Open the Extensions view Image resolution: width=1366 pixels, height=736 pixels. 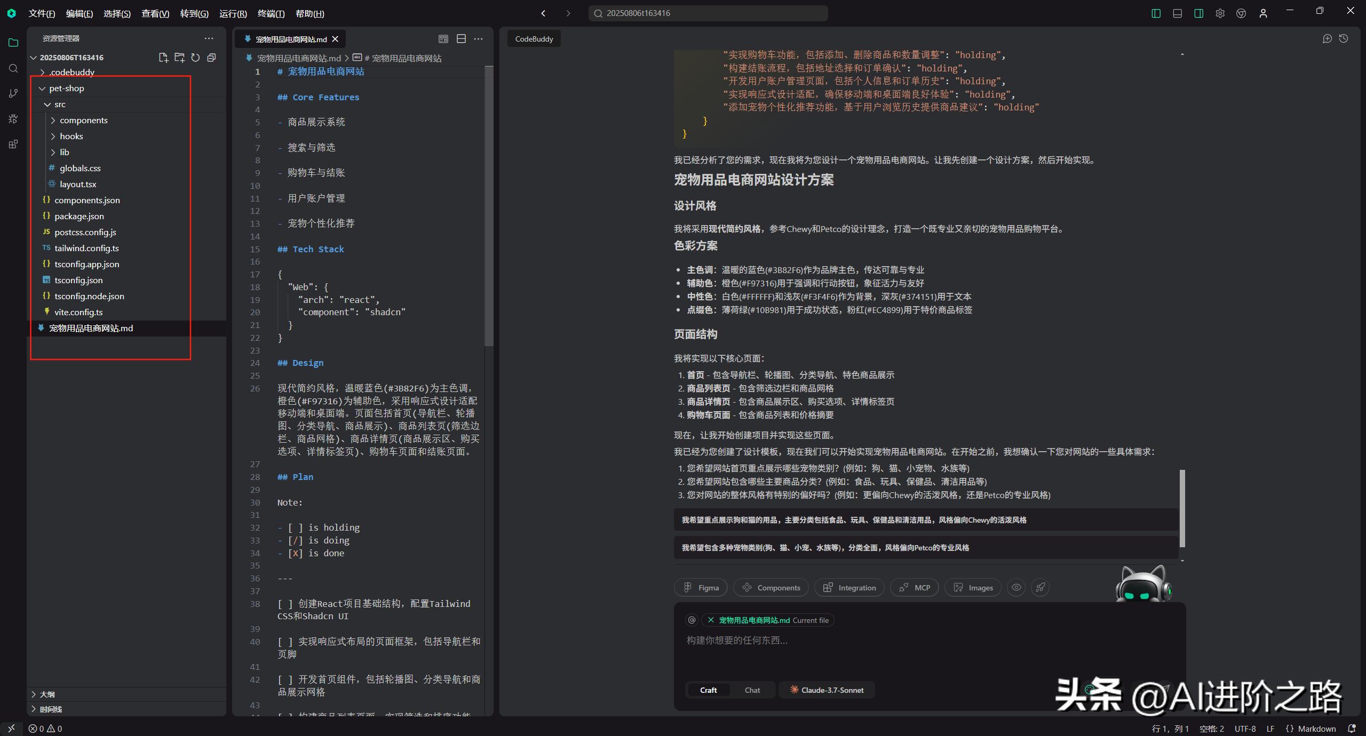coord(13,144)
